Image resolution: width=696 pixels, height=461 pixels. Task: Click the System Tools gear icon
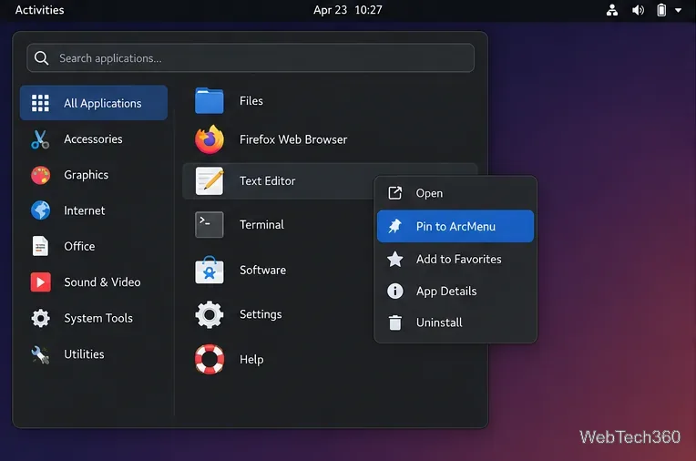40,318
